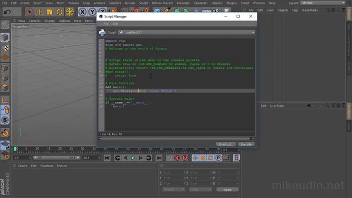Click the Apply button in Coordinates panel

point(227,190)
